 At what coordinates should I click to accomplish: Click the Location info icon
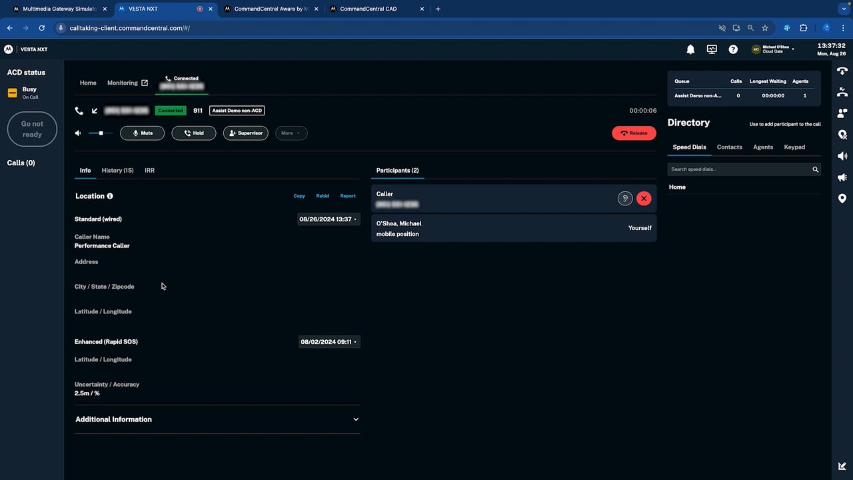tap(110, 196)
